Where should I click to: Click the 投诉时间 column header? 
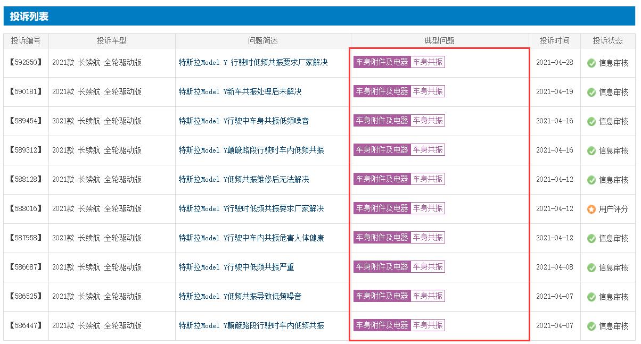(x=554, y=41)
